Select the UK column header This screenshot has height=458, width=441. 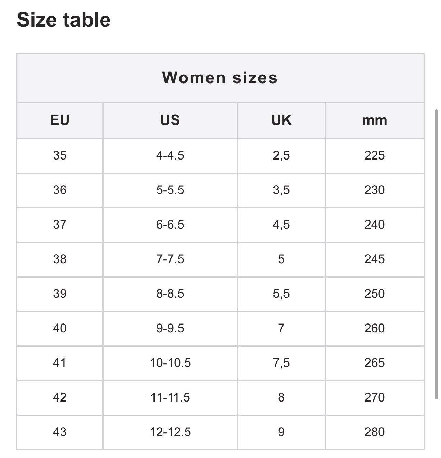(281, 120)
